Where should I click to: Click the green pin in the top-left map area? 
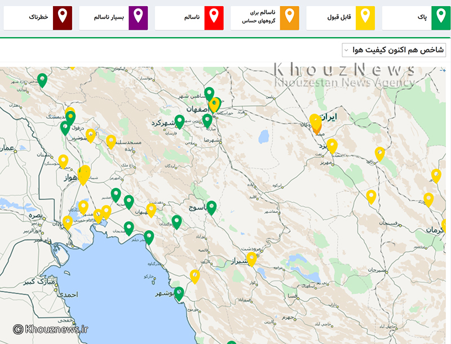pos(42,81)
